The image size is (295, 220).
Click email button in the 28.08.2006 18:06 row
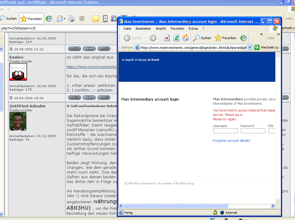(104, 97)
